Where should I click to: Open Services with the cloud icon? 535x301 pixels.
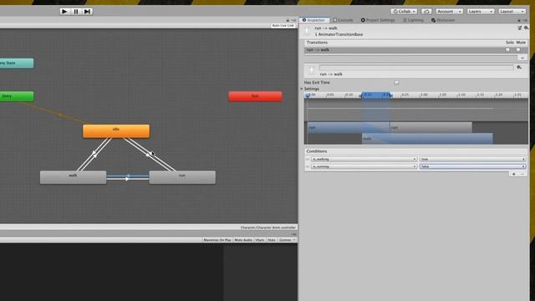(426, 11)
